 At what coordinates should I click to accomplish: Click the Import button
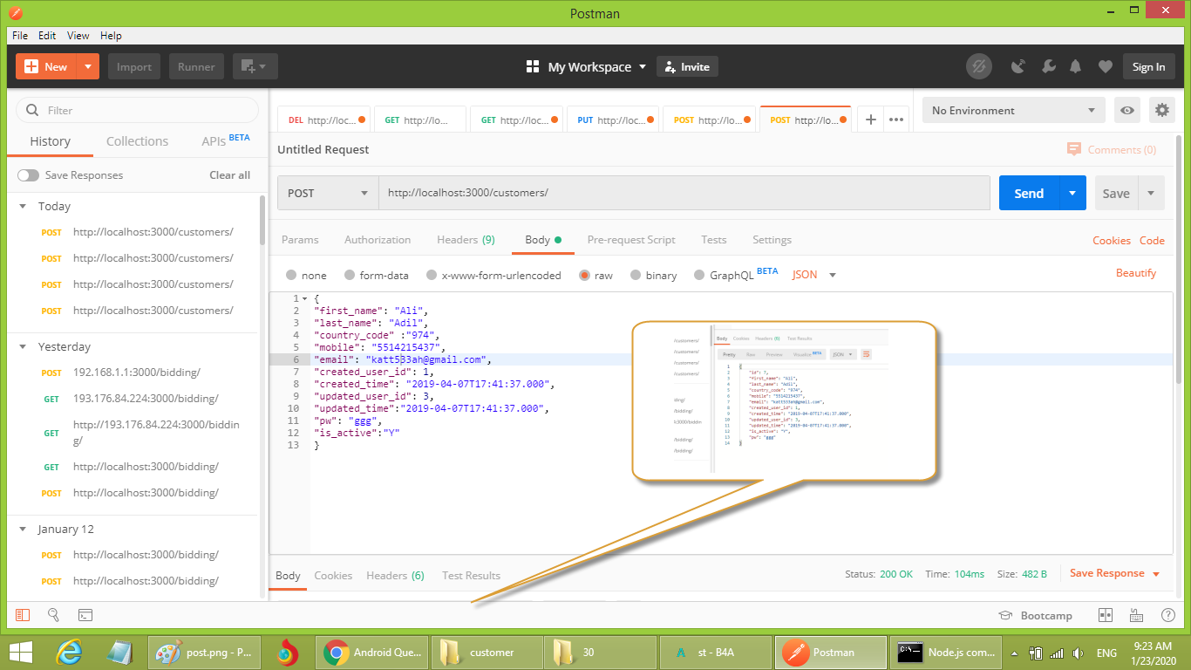(134, 67)
